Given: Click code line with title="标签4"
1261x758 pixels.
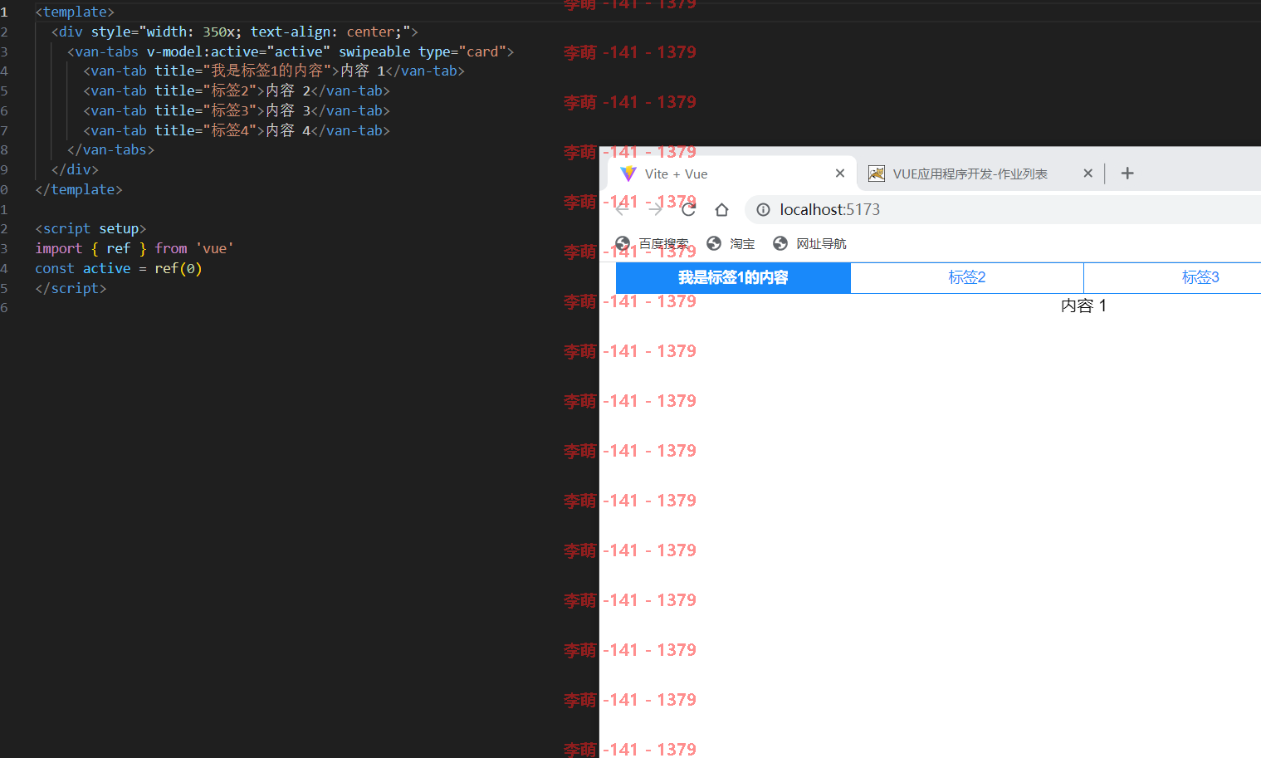Looking at the screenshot, I should 237,130.
